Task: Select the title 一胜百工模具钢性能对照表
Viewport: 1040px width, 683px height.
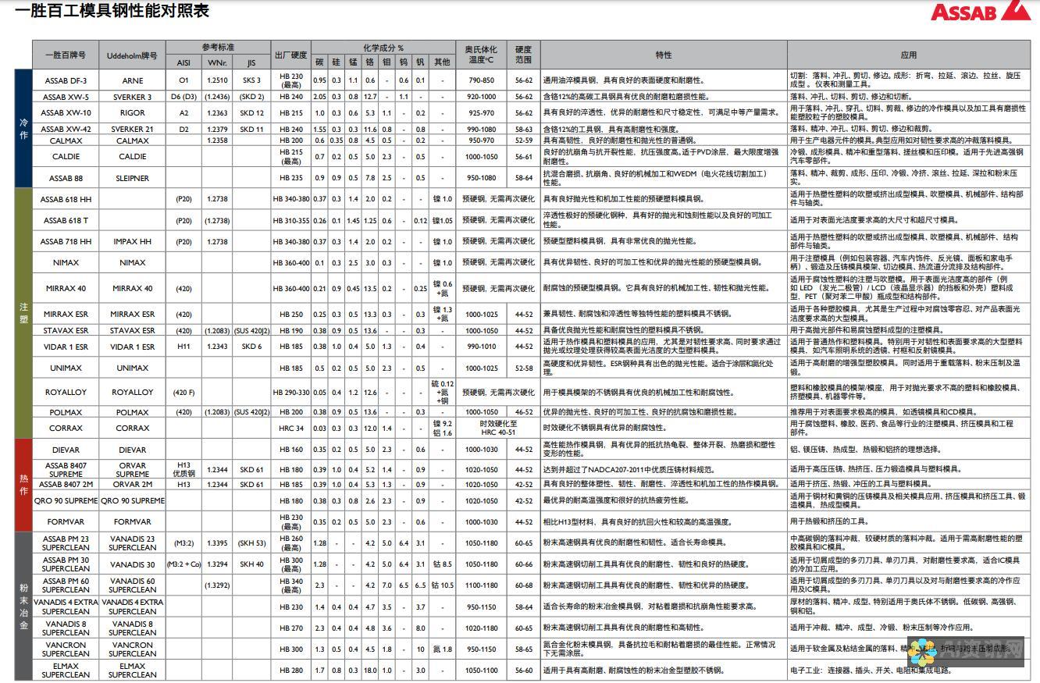Action: coord(112,11)
